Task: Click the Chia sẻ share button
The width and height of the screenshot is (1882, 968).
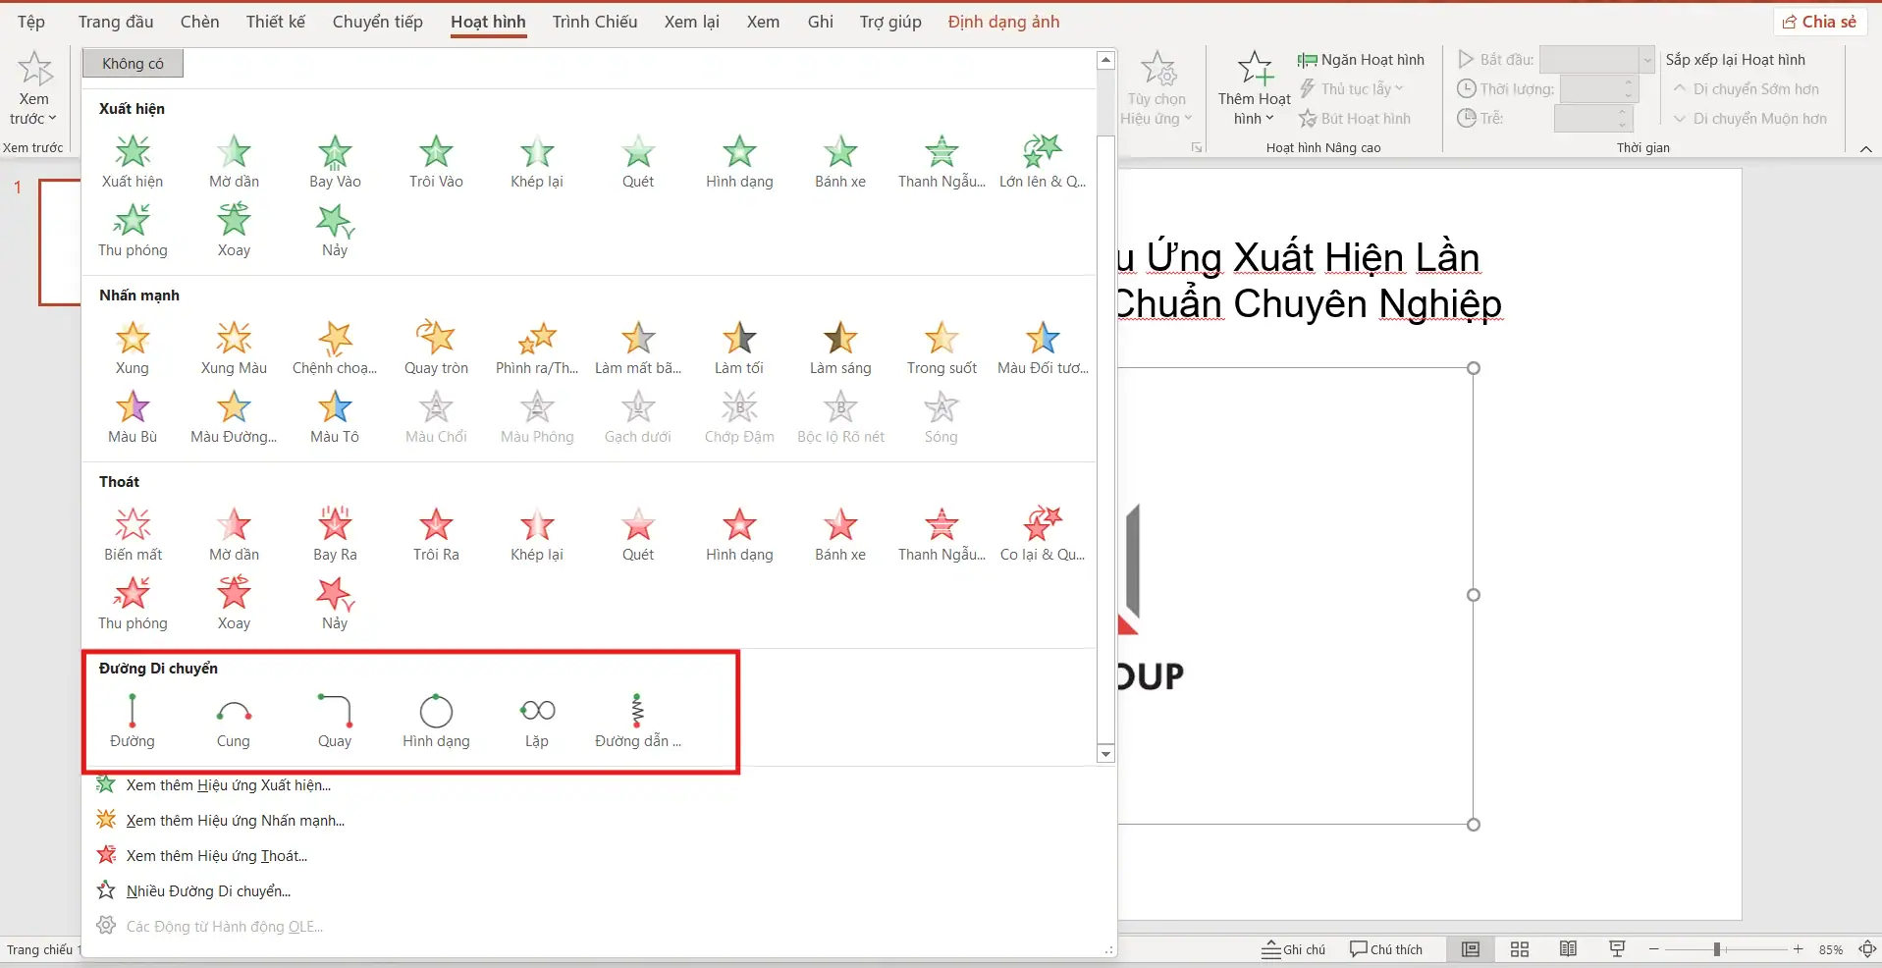Action: (x=1819, y=22)
